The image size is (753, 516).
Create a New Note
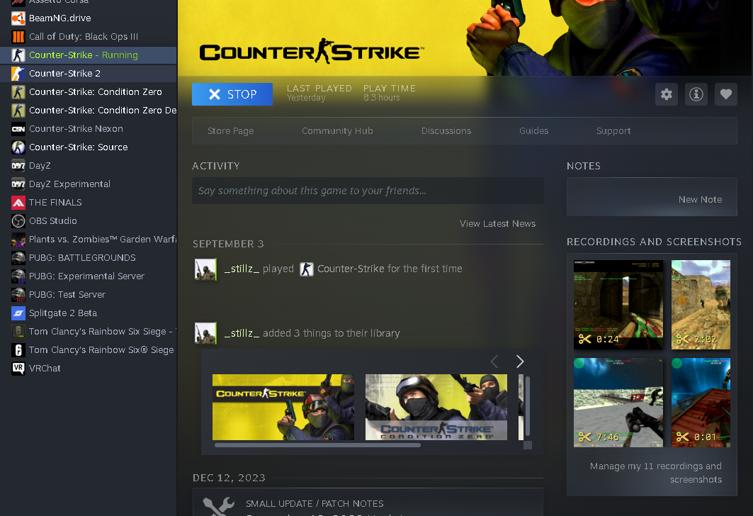(x=700, y=199)
